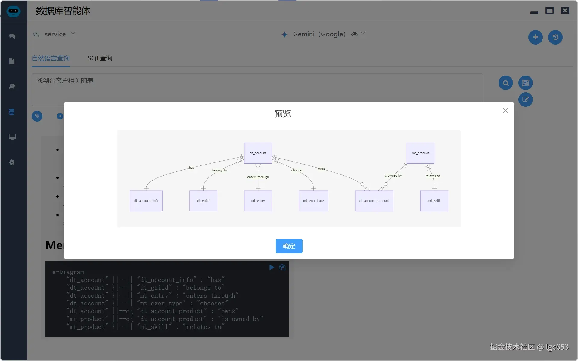Run the Mermaid code with play icon

coord(272,267)
